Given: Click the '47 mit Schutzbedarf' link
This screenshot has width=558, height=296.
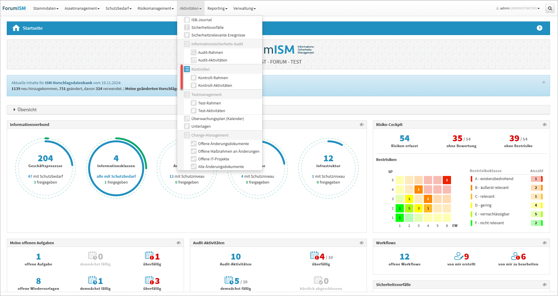Looking at the screenshot, I should [x=45, y=176].
